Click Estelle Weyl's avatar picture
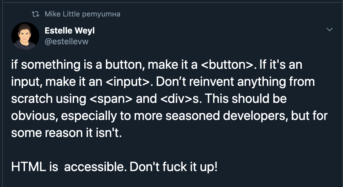The width and height of the screenshot is (343, 187). (25, 36)
